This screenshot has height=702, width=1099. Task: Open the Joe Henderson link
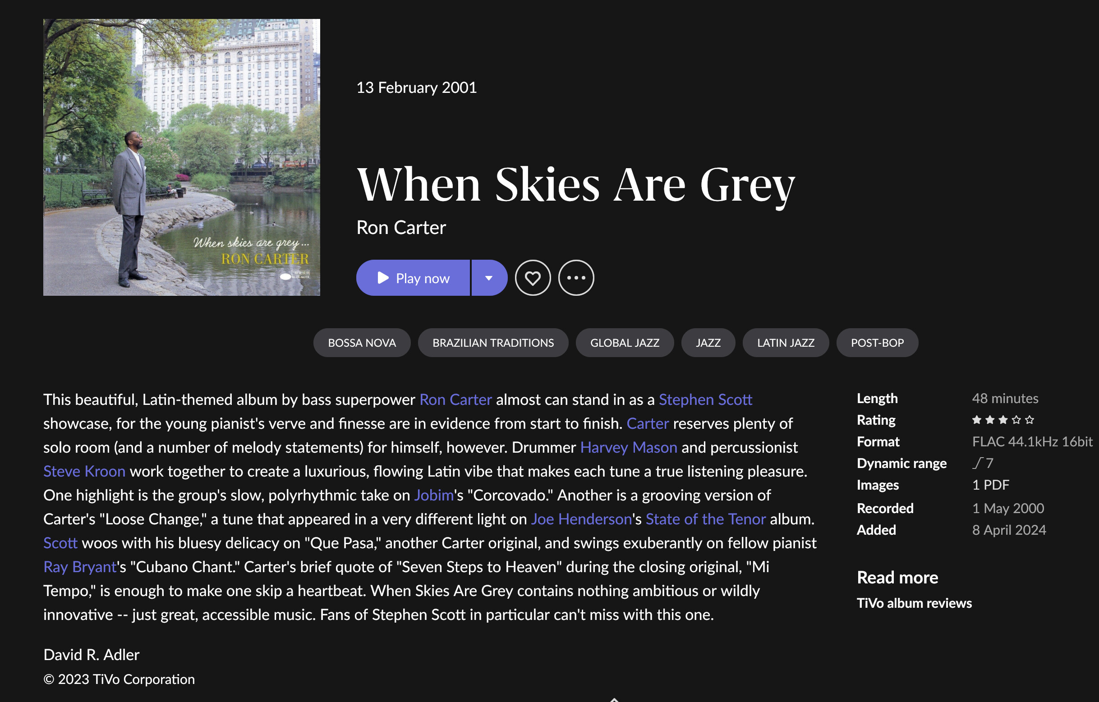click(x=581, y=519)
